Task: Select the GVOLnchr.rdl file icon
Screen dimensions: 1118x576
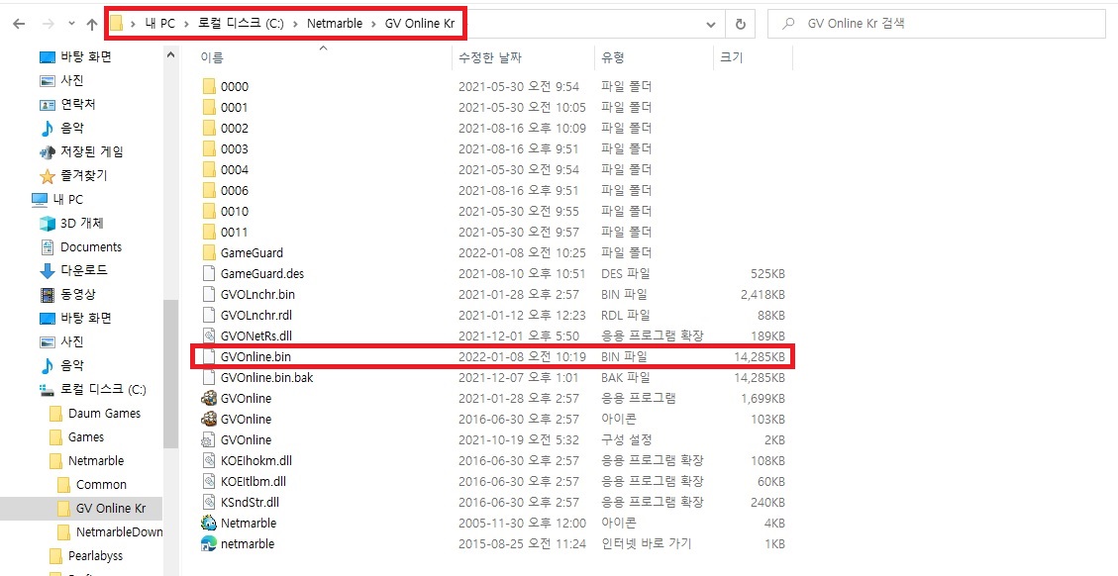Action: [209, 315]
